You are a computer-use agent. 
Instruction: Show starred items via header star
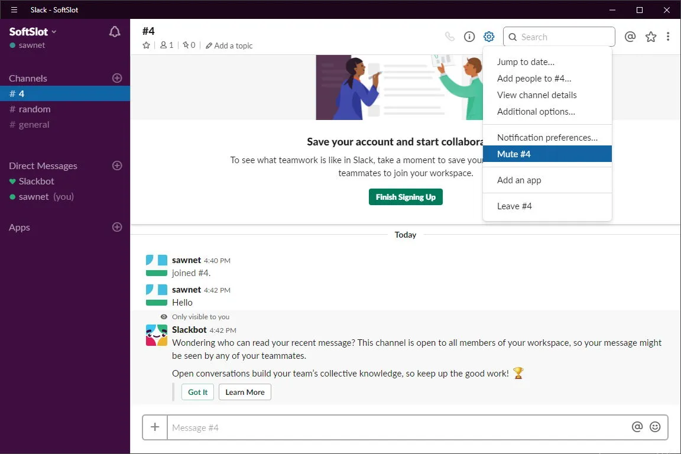651,37
